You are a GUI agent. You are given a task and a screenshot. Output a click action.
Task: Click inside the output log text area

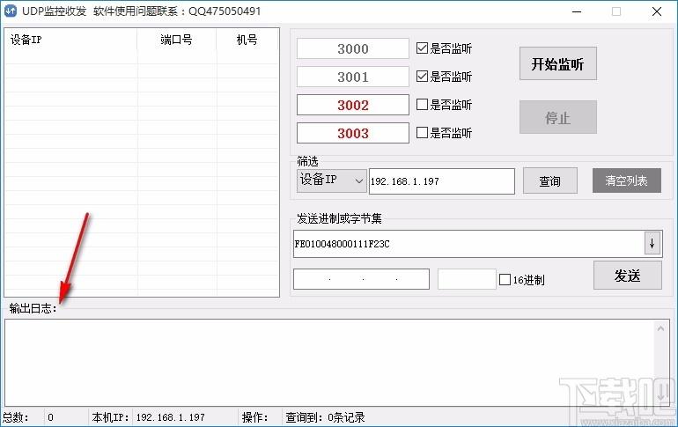(x=331, y=362)
